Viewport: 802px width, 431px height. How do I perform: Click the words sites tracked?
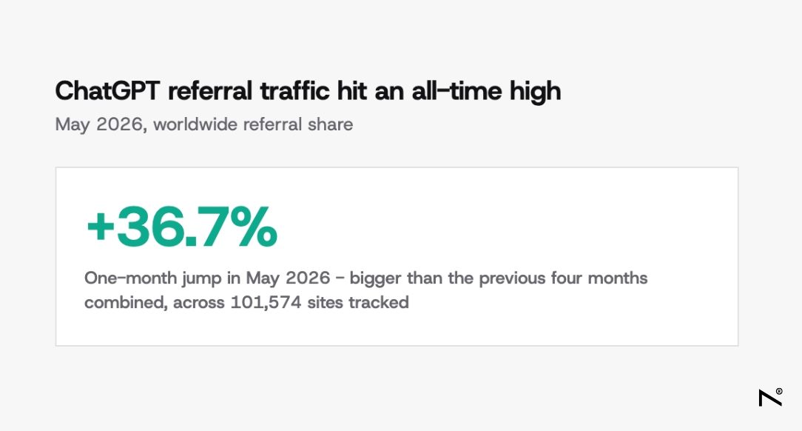(358, 303)
